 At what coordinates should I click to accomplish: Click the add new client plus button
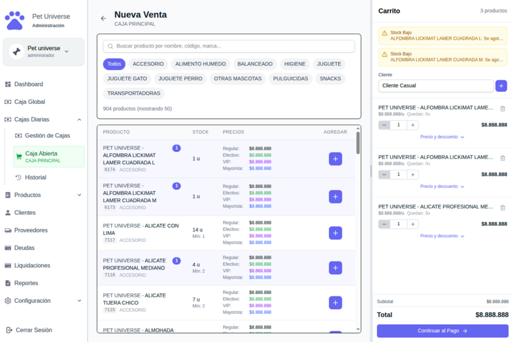click(x=501, y=85)
